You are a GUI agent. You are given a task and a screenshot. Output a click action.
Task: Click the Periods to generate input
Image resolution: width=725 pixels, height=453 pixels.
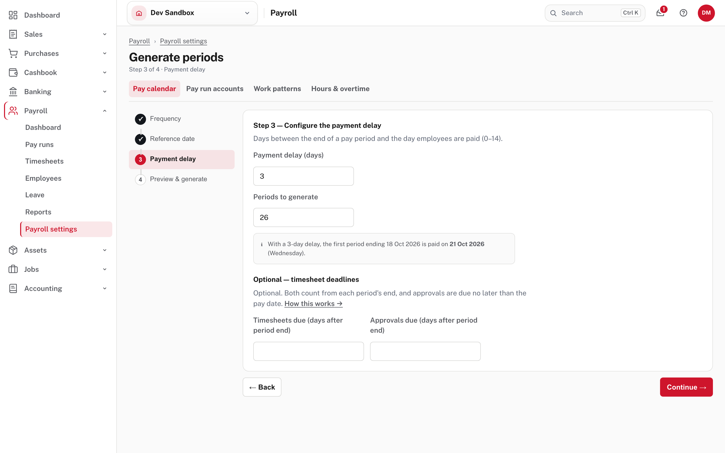(304, 217)
